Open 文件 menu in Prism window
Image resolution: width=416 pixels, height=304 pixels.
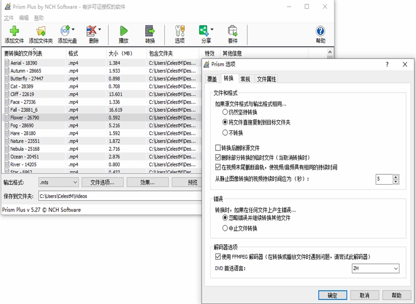click(x=9, y=18)
